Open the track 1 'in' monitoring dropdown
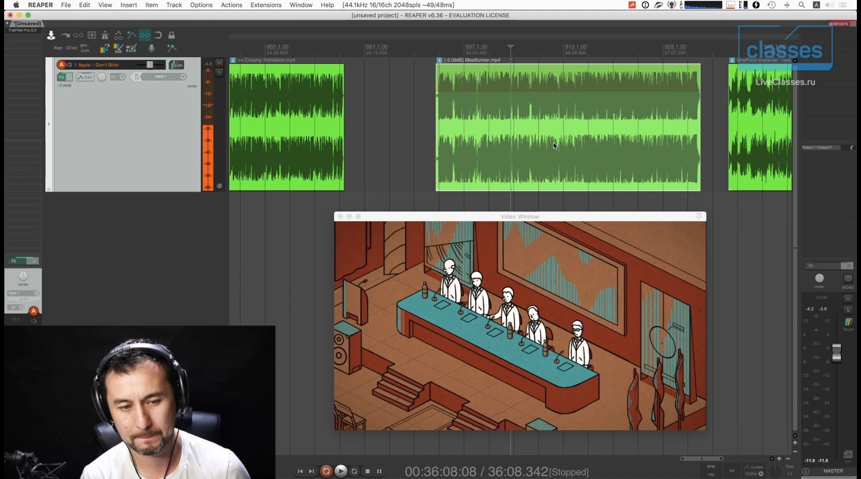The height and width of the screenshot is (479, 861). (118, 77)
